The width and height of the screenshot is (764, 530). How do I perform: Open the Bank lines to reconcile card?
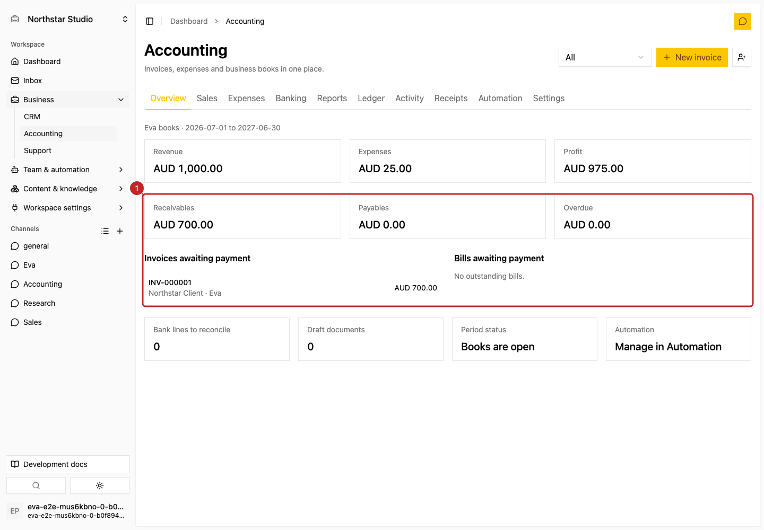(x=217, y=339)
